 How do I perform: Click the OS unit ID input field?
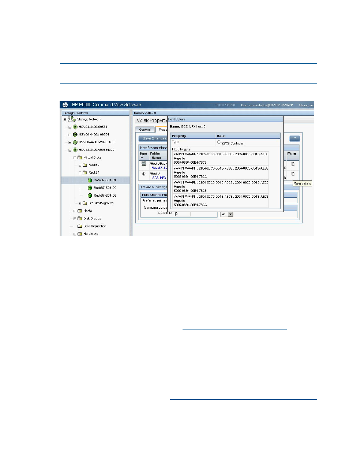pos(183,214)
